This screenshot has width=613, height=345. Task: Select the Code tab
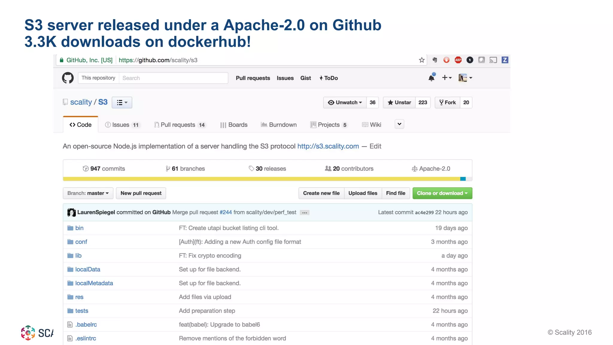(x=81, y=125)
